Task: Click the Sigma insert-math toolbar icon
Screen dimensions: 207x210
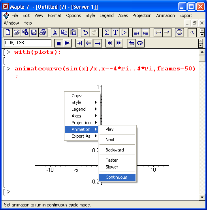Action: [x=107, y=32]
